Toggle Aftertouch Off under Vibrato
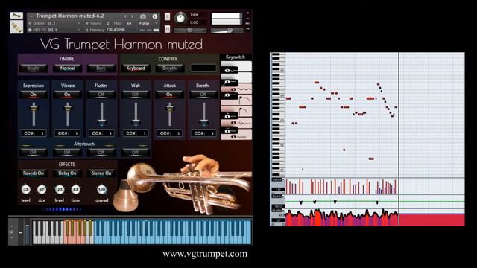Image resolution: width=477 pixels, height=268 pixels. pos(67,152)
